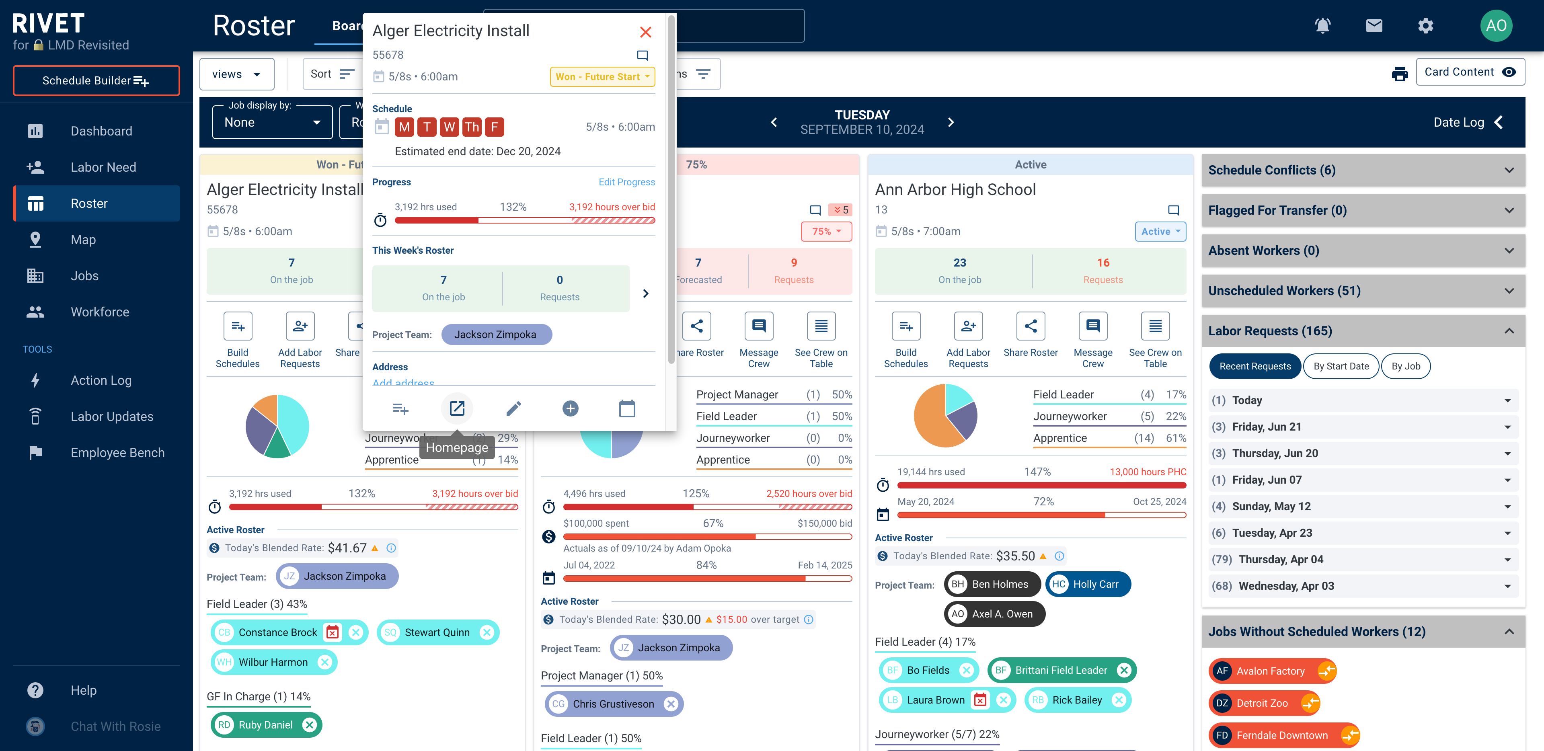Screen dimensions: 1544x751
Task: Open the mail inbox icon
Action: (1374, 25)
